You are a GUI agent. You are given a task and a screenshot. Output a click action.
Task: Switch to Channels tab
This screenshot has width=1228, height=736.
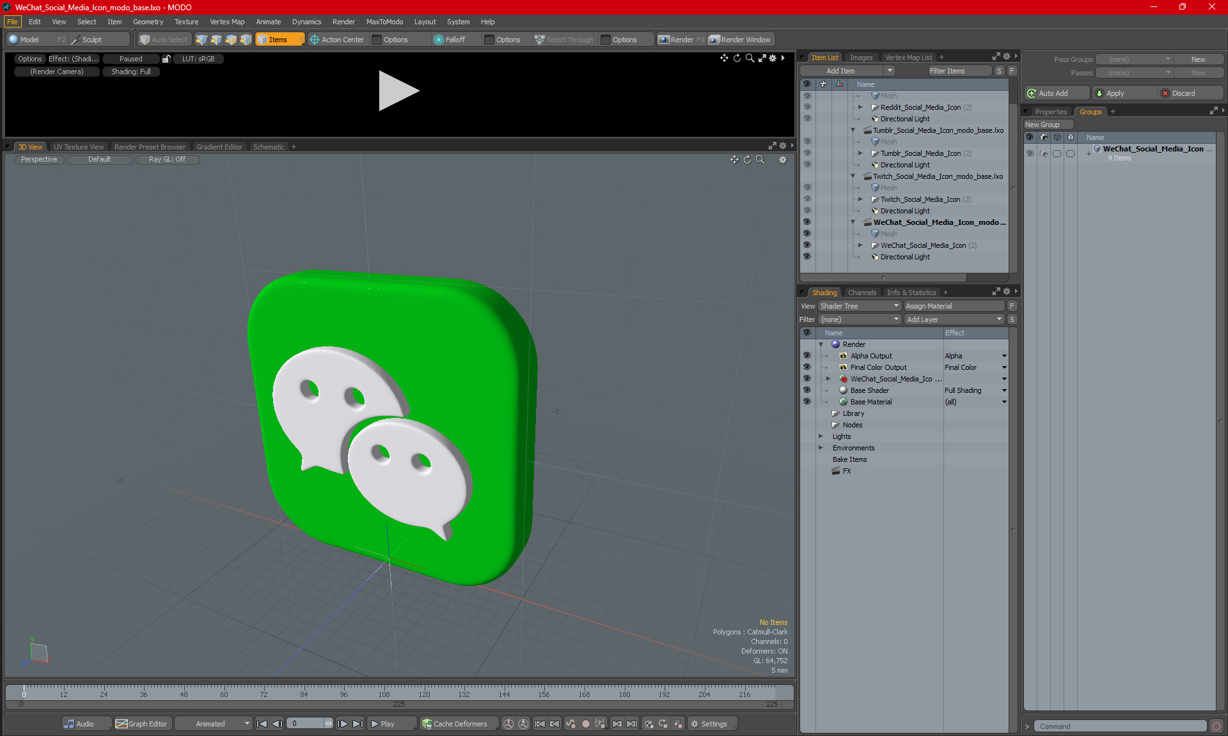[x=862, y=293]
